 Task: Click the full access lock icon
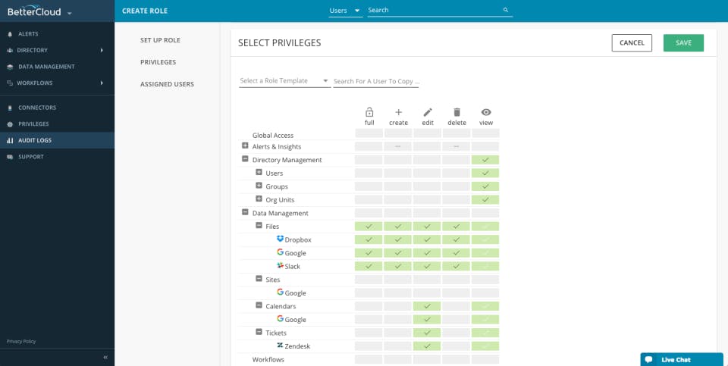point(369,112)
